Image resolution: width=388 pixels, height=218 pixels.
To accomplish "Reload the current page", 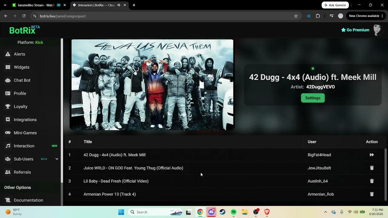I will click(24, 16).
